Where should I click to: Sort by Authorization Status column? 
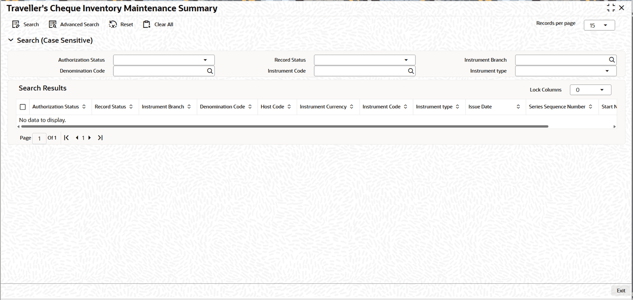click(x=84, y=107)
